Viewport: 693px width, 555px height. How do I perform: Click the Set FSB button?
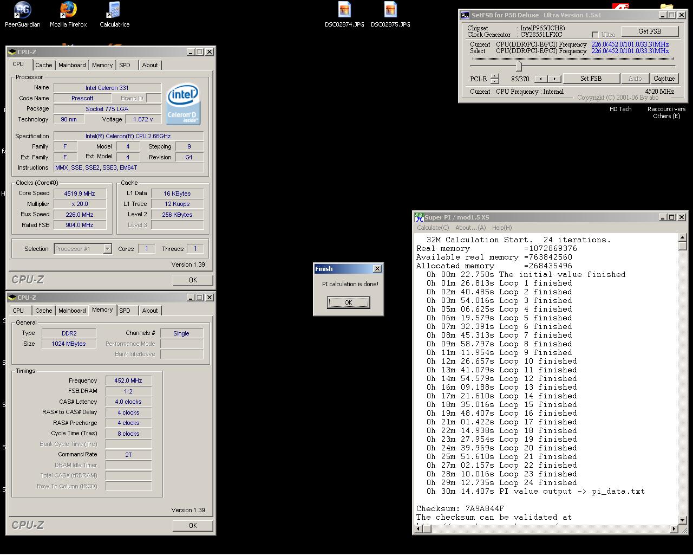tap(591, 79)
